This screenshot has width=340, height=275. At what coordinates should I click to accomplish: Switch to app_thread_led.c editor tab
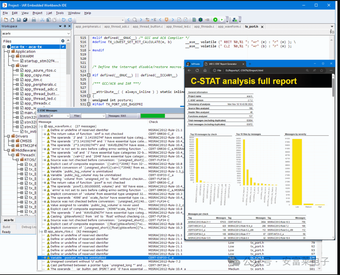pos(178,26)
